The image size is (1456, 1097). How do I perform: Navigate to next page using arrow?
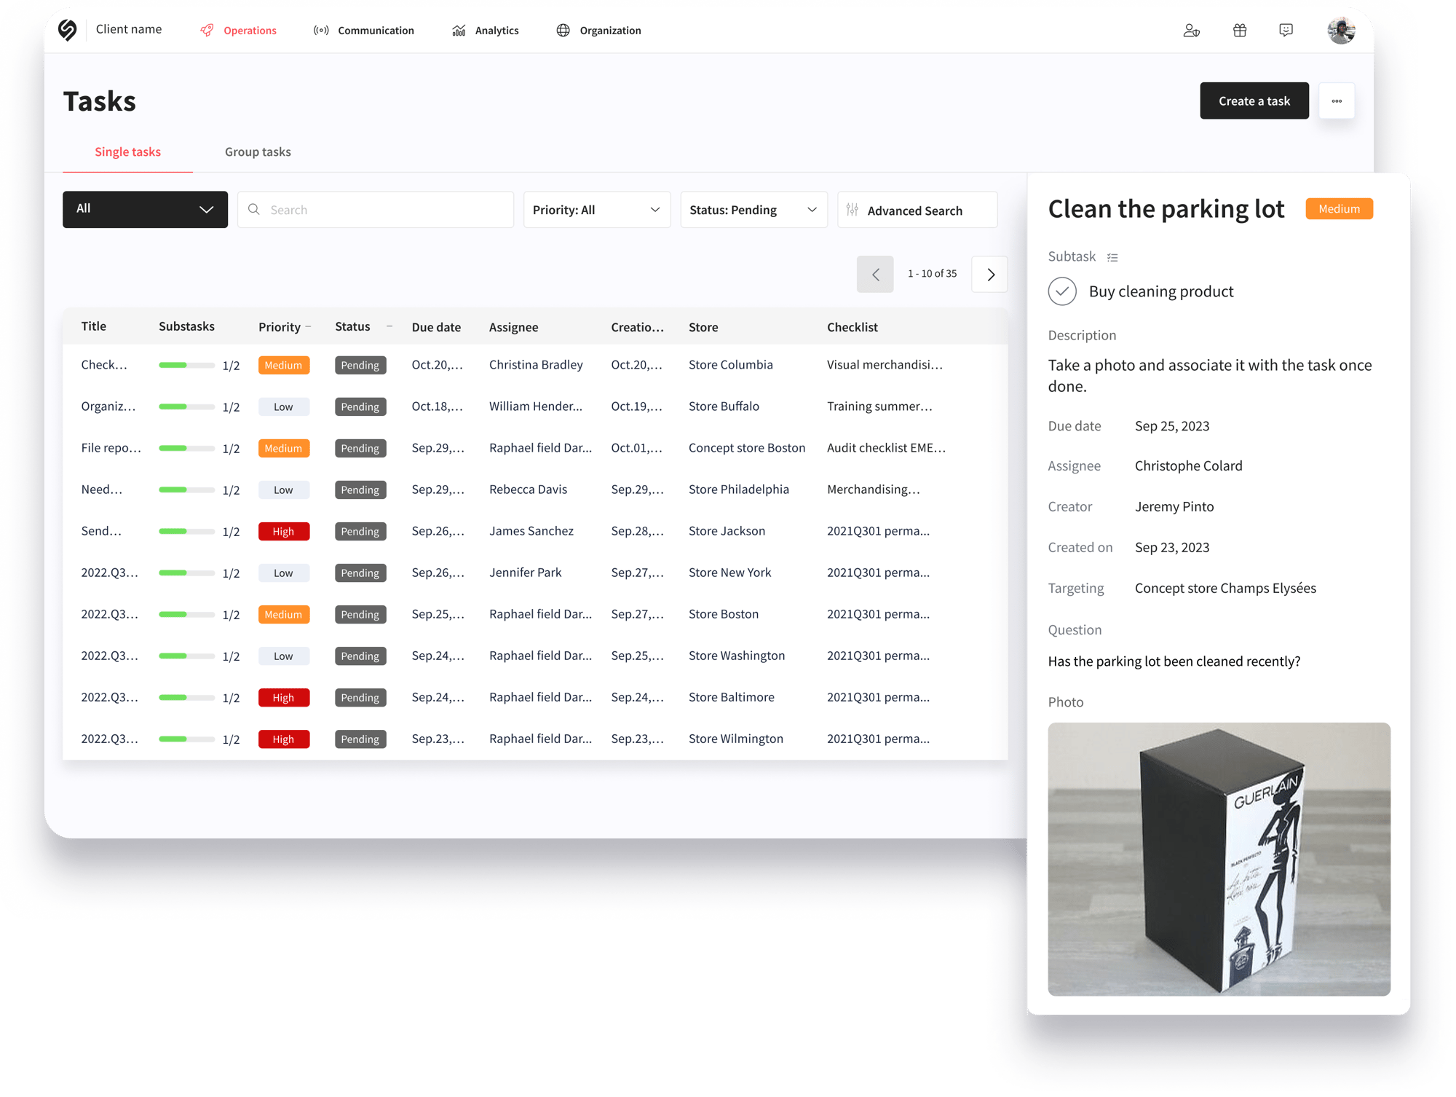point(989,273)
